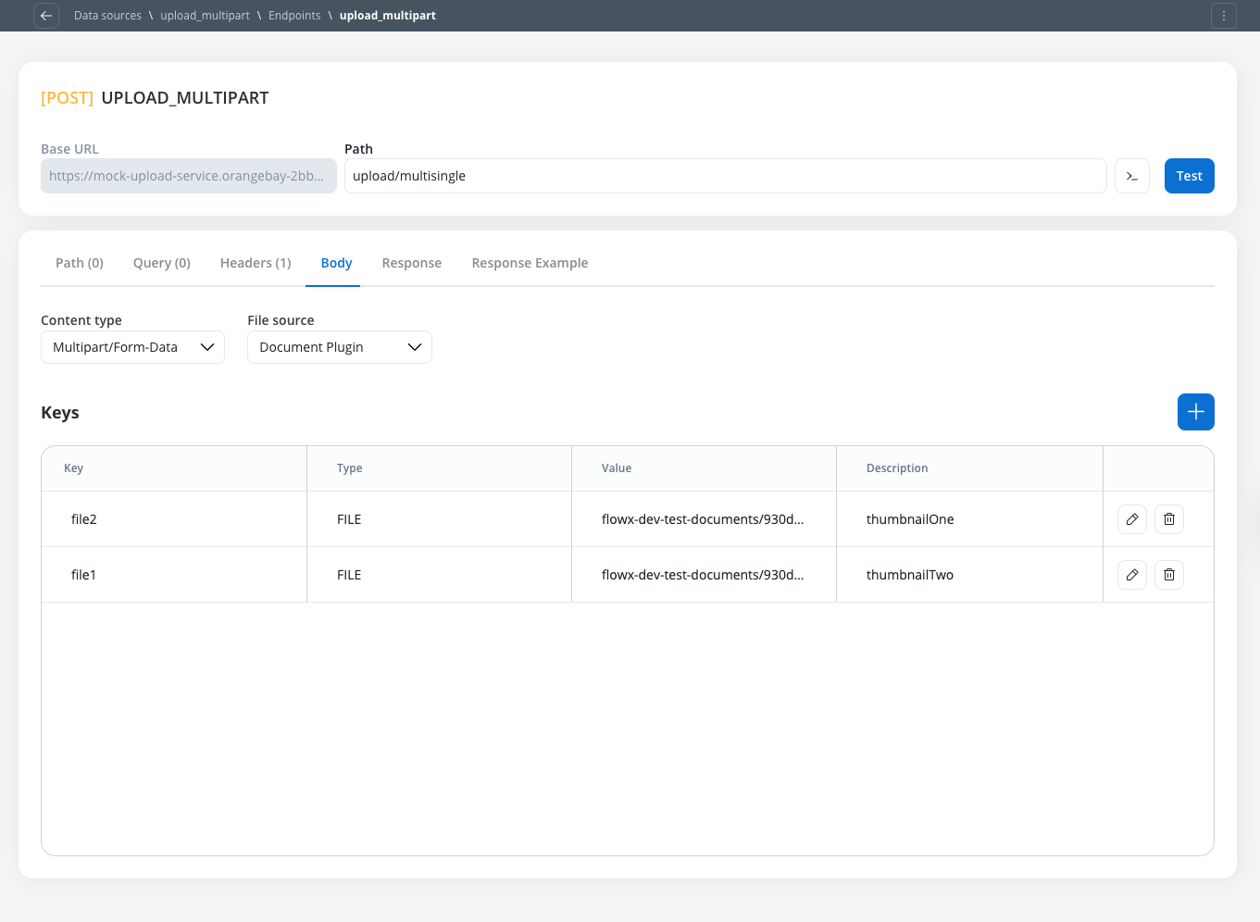Delete the file2 key row
This screenshot has height=922, width=1260.
(1168, 519)
